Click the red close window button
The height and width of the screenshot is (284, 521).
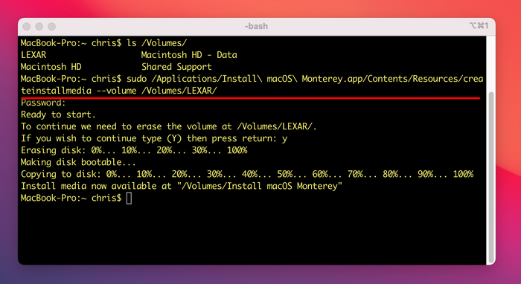27,27
